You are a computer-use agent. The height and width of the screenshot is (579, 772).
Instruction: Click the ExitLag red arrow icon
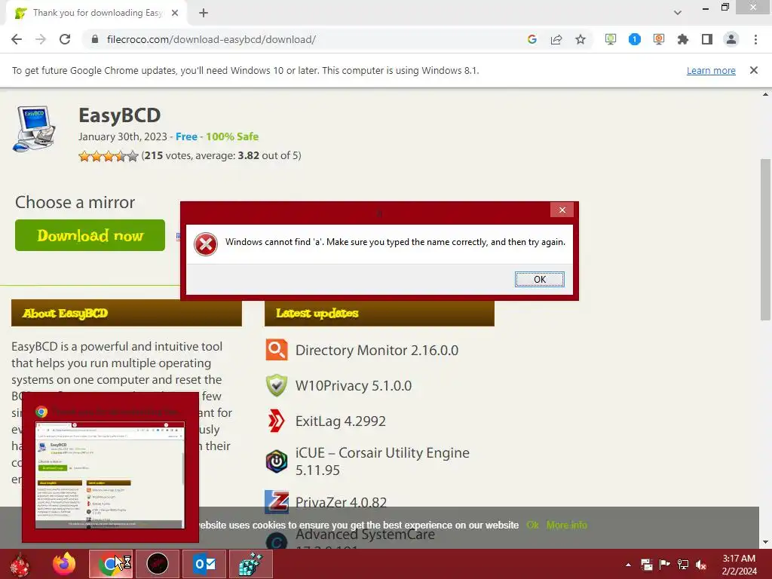pos(277,421)
